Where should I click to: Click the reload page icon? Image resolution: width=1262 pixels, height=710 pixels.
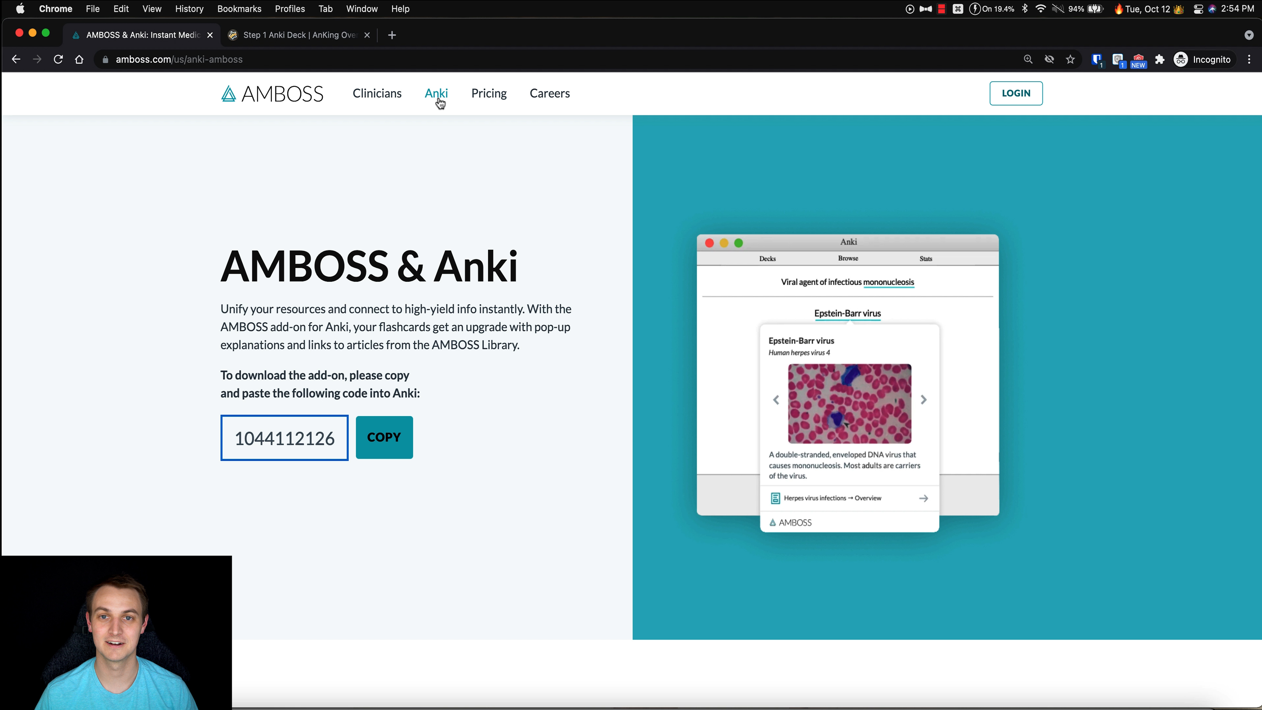click(x=58, y=59)
